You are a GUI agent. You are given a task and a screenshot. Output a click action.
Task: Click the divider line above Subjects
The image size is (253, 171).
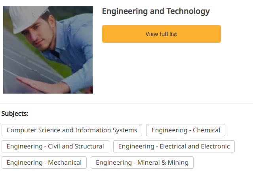pos(126,103)
